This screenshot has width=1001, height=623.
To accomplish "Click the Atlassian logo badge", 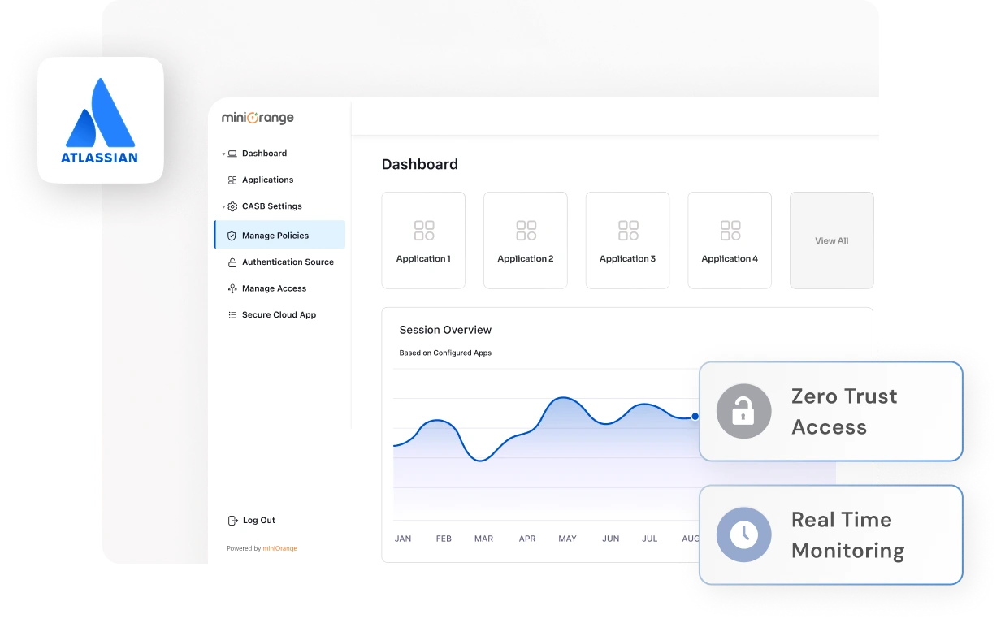I will coord(100,119).
